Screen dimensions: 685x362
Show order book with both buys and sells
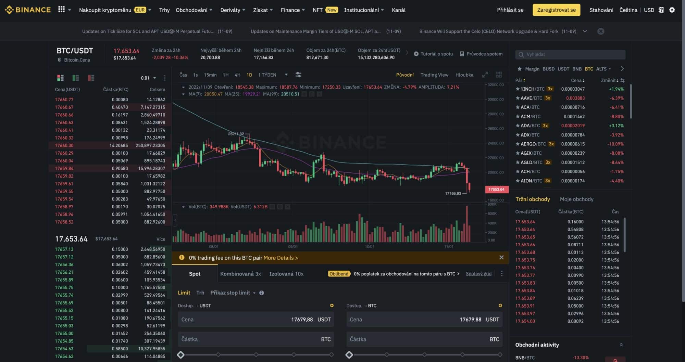point(60,78)
